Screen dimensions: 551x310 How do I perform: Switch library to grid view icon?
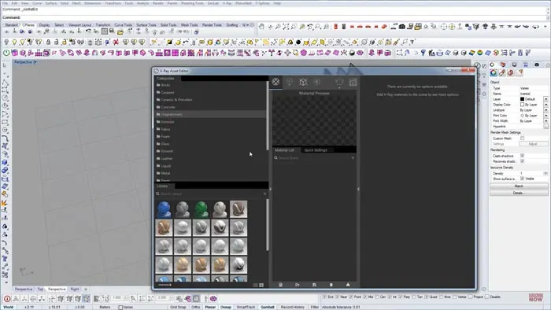click(x=261, y=285)
